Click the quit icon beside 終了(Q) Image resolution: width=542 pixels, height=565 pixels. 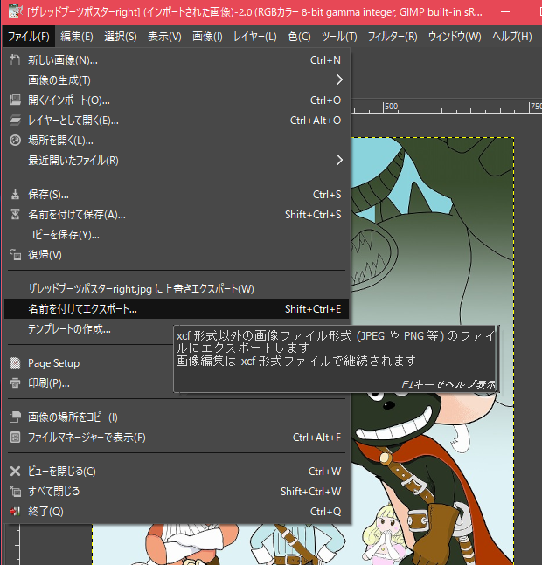pyautogui.click(x=15, y=512)
